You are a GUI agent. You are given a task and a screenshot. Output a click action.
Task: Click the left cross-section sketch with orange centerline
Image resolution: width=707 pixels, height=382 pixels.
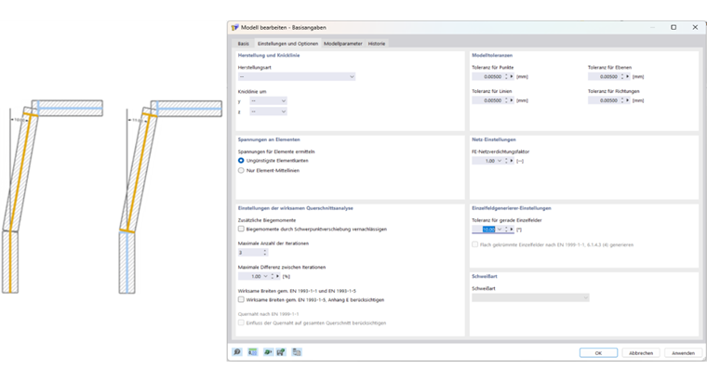coord(53,196)
